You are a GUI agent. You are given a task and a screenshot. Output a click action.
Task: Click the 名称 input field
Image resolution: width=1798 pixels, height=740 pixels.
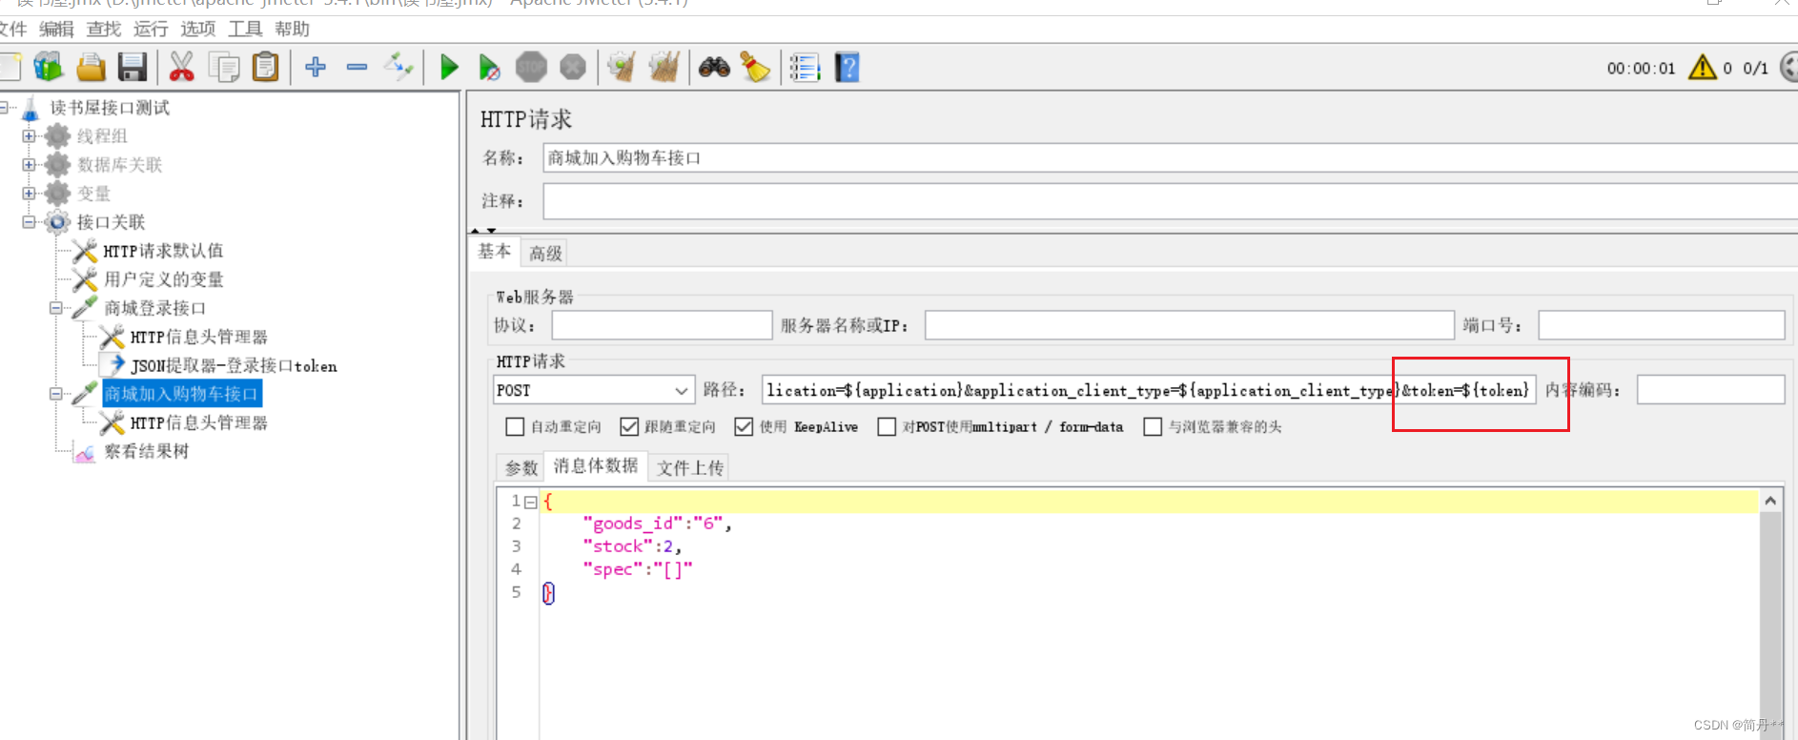(1170, 158)
